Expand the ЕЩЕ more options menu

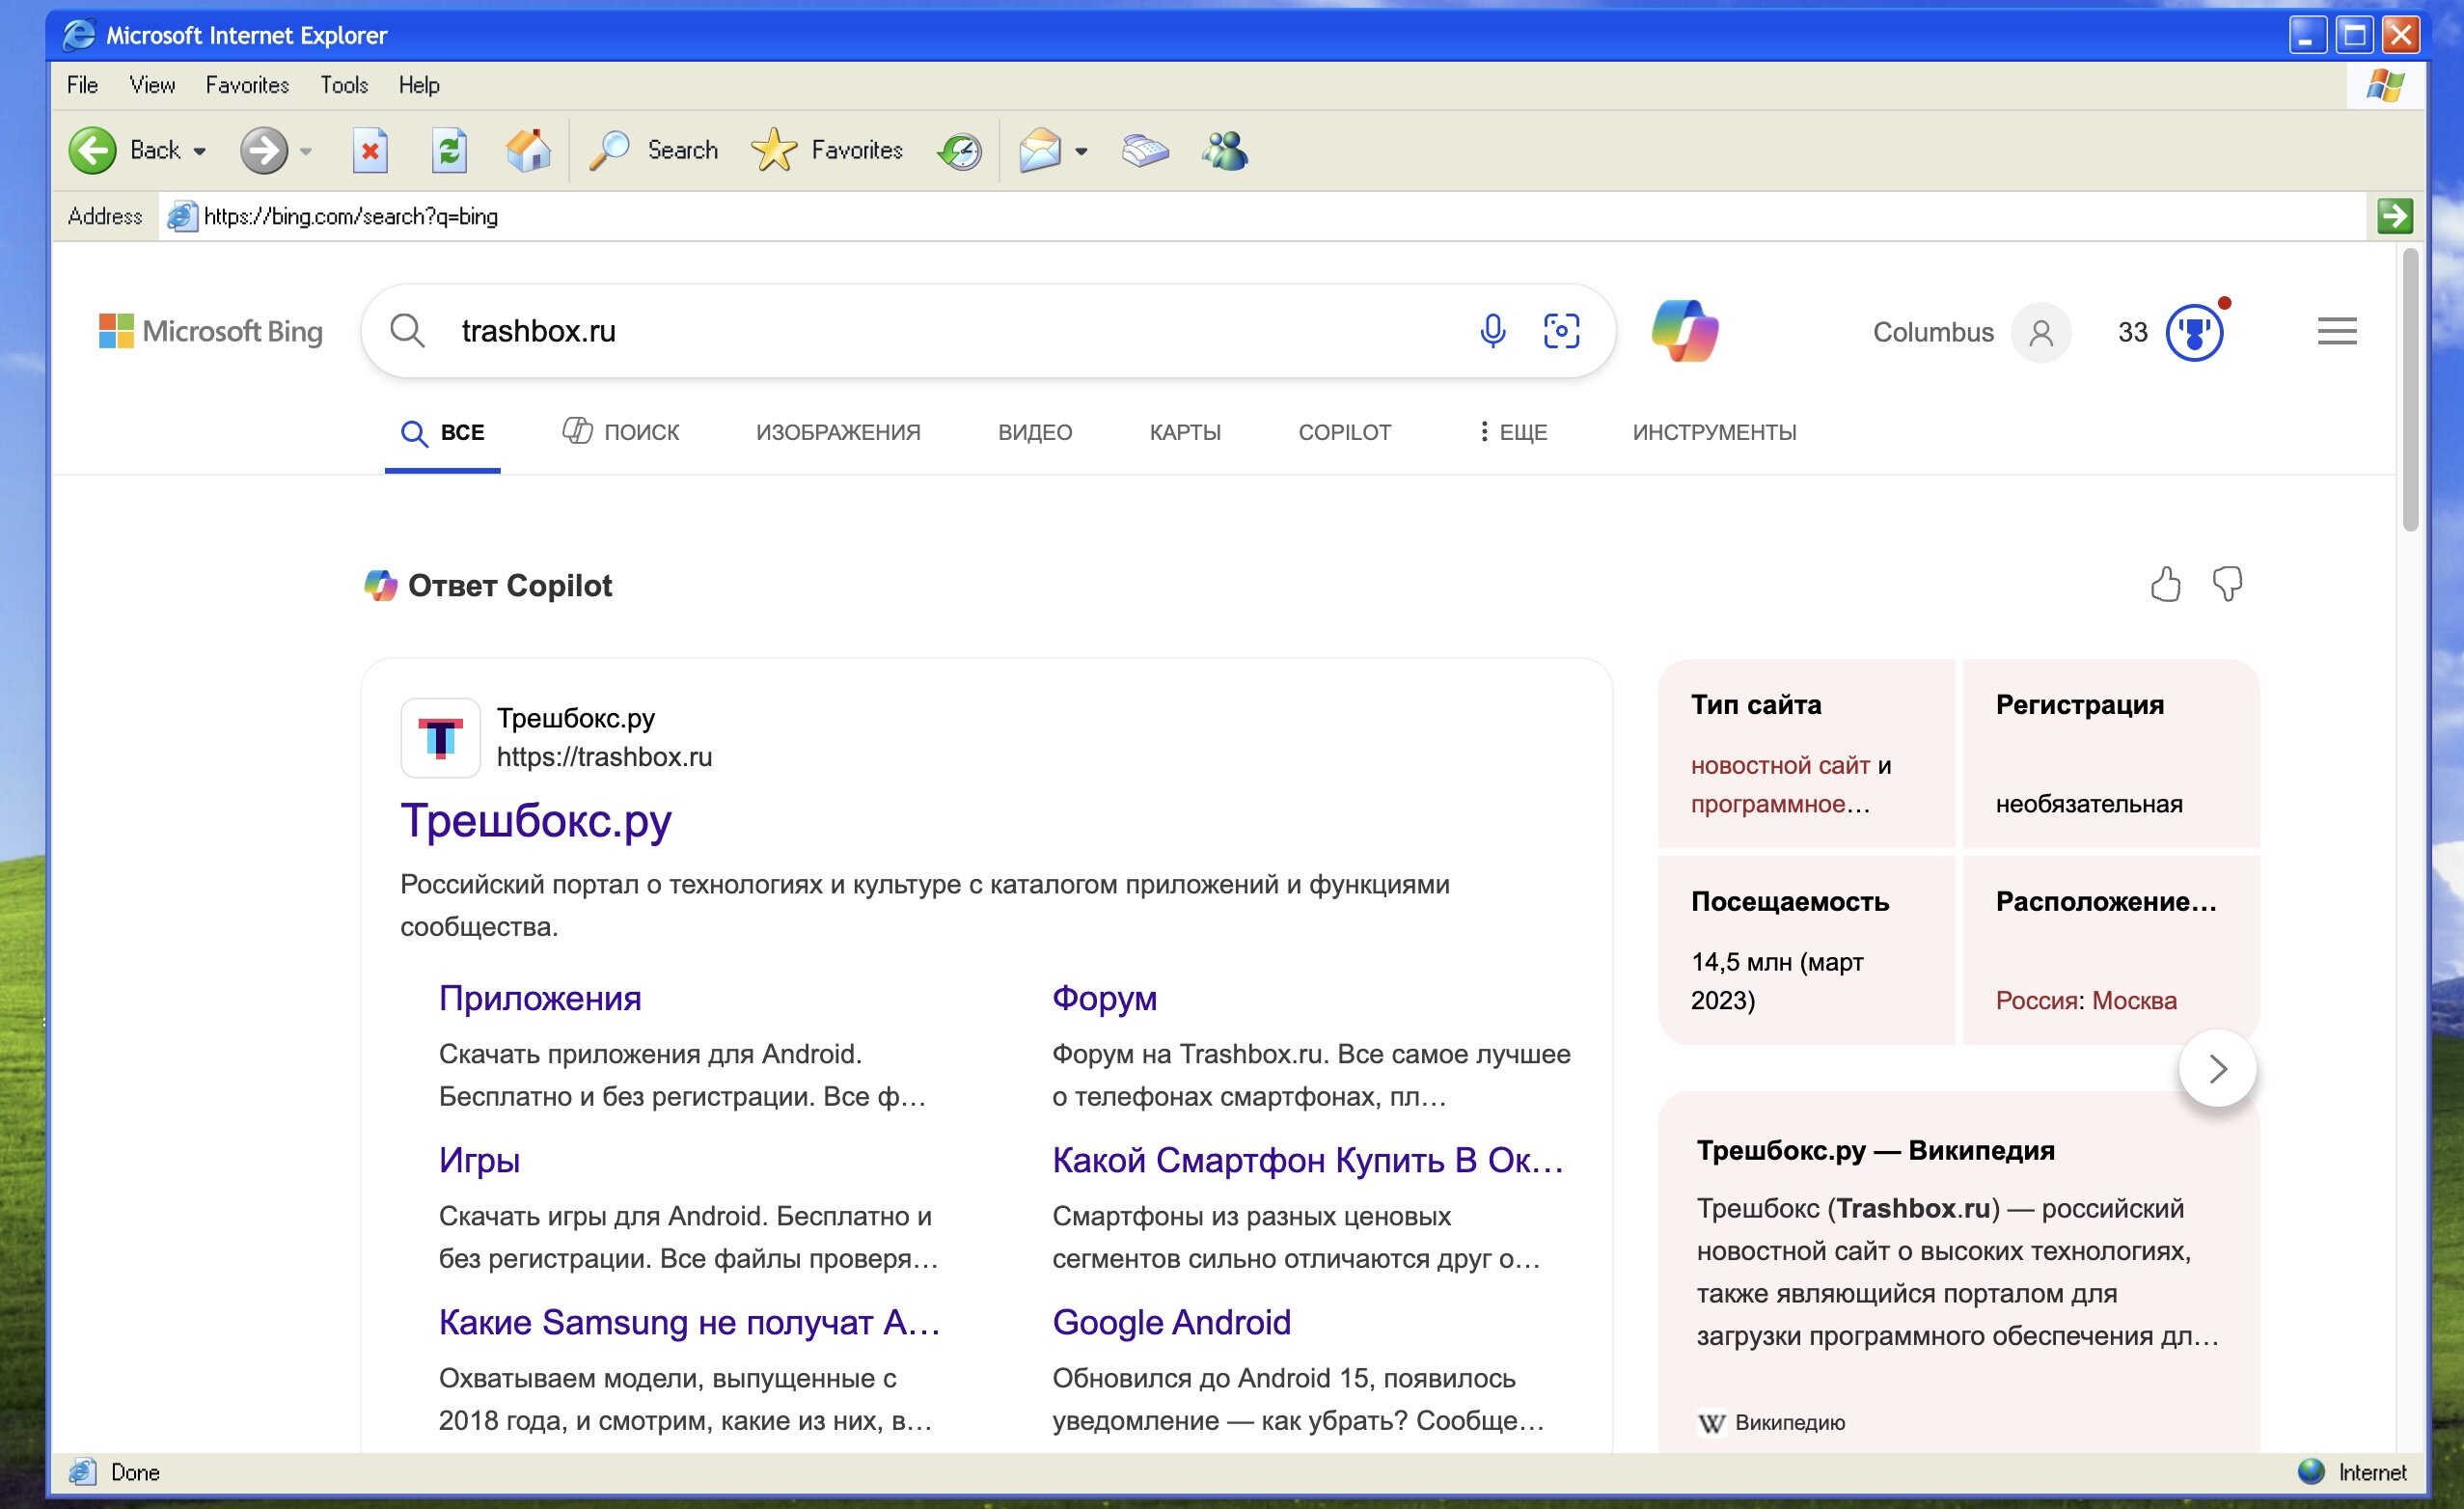1513,432
